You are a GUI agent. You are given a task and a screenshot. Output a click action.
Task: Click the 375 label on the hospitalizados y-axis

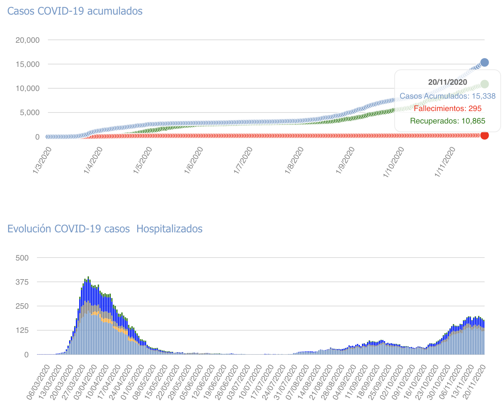[22, 282]
